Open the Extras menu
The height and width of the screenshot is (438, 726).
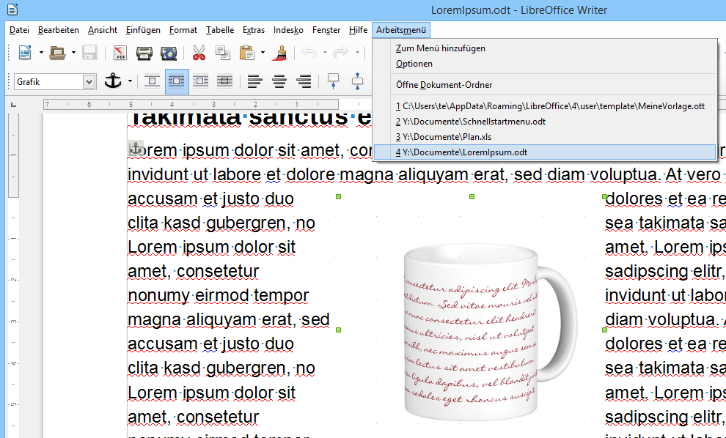click(x=254, y=30)
